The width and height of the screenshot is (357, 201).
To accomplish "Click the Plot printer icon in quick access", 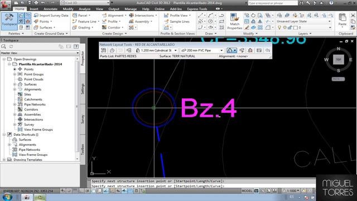I will pos(36,3).
